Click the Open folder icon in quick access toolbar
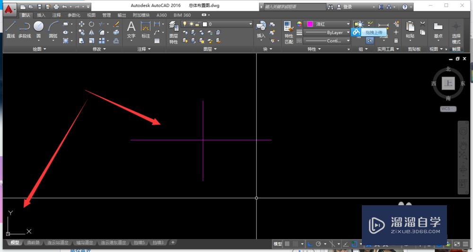 tap(31, 7)
